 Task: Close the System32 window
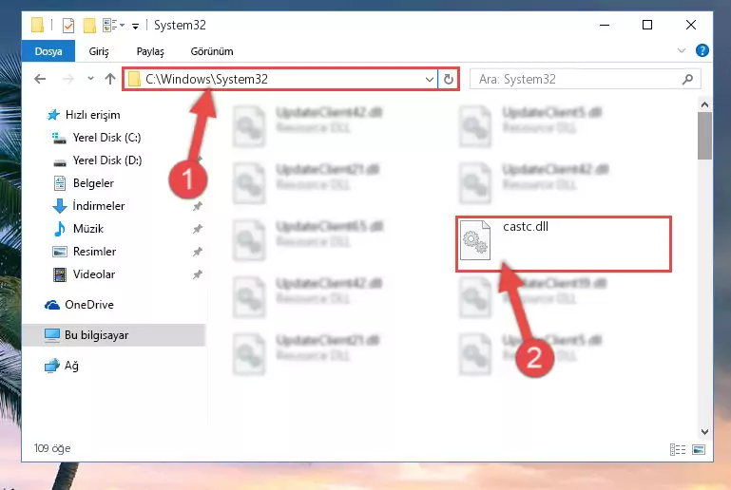[691, 25]
